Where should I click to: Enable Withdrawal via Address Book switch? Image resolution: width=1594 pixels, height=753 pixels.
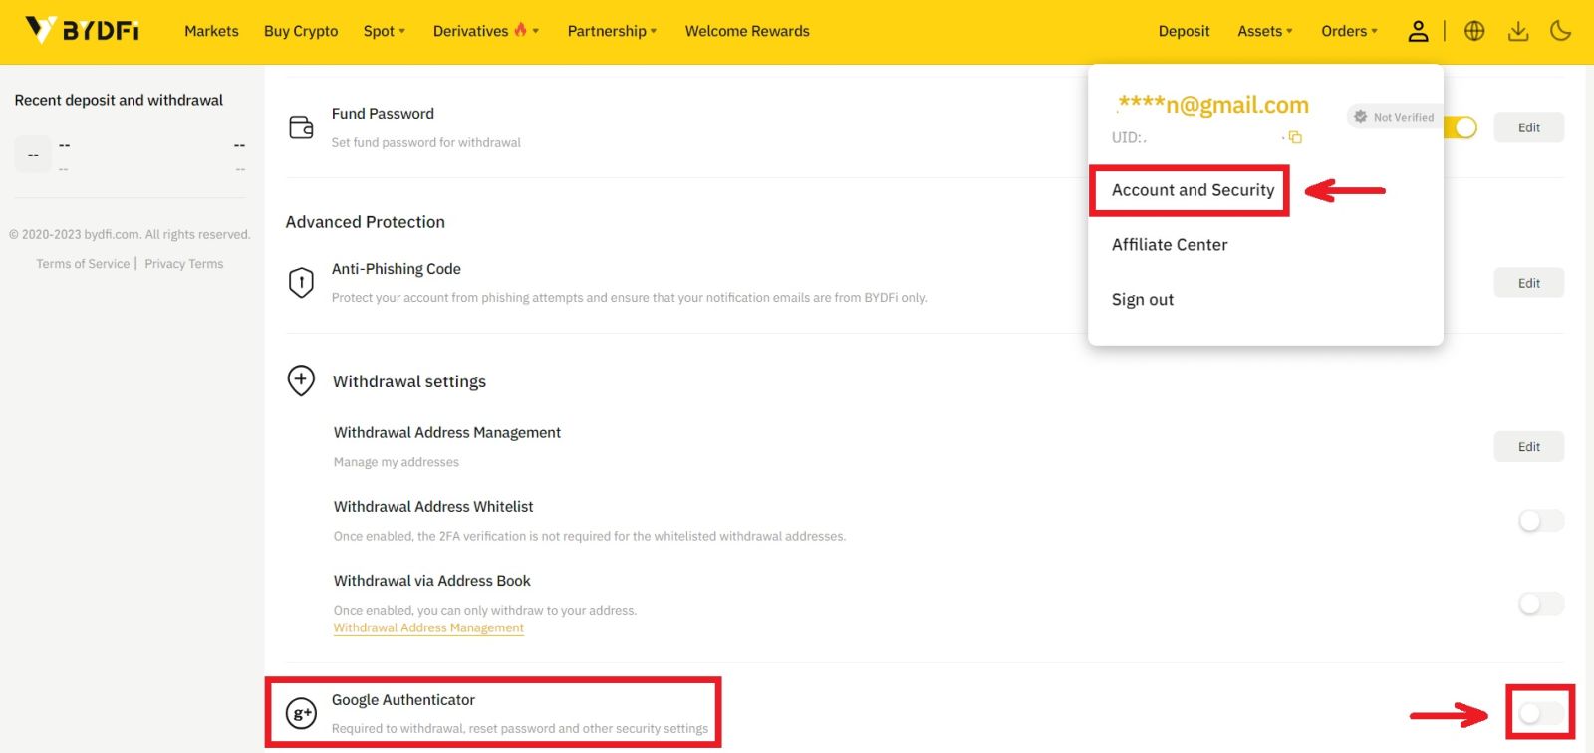[1540, 604]
